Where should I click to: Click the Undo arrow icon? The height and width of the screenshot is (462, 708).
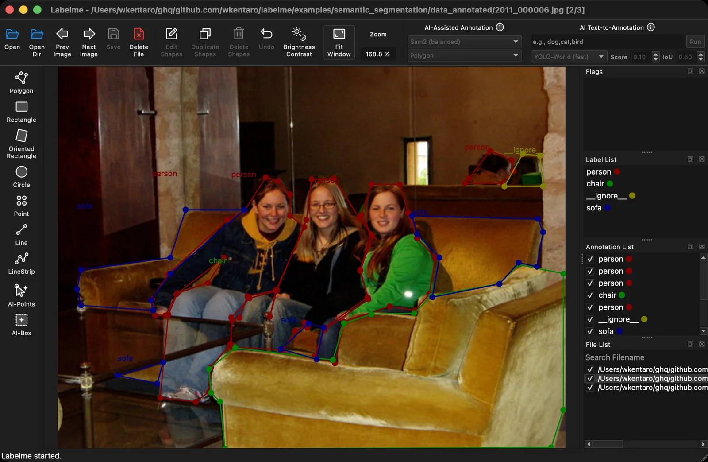266,34
